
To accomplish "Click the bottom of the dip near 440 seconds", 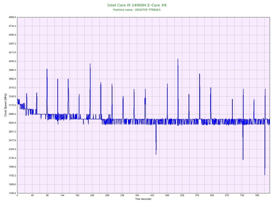I will pyautogui.click(x=156, y=154).
